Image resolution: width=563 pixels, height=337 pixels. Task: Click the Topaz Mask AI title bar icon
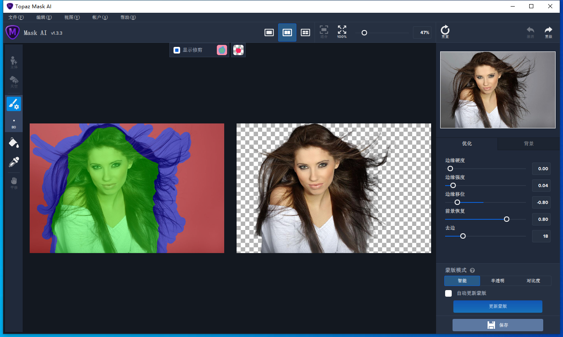[x=10, y=6]
